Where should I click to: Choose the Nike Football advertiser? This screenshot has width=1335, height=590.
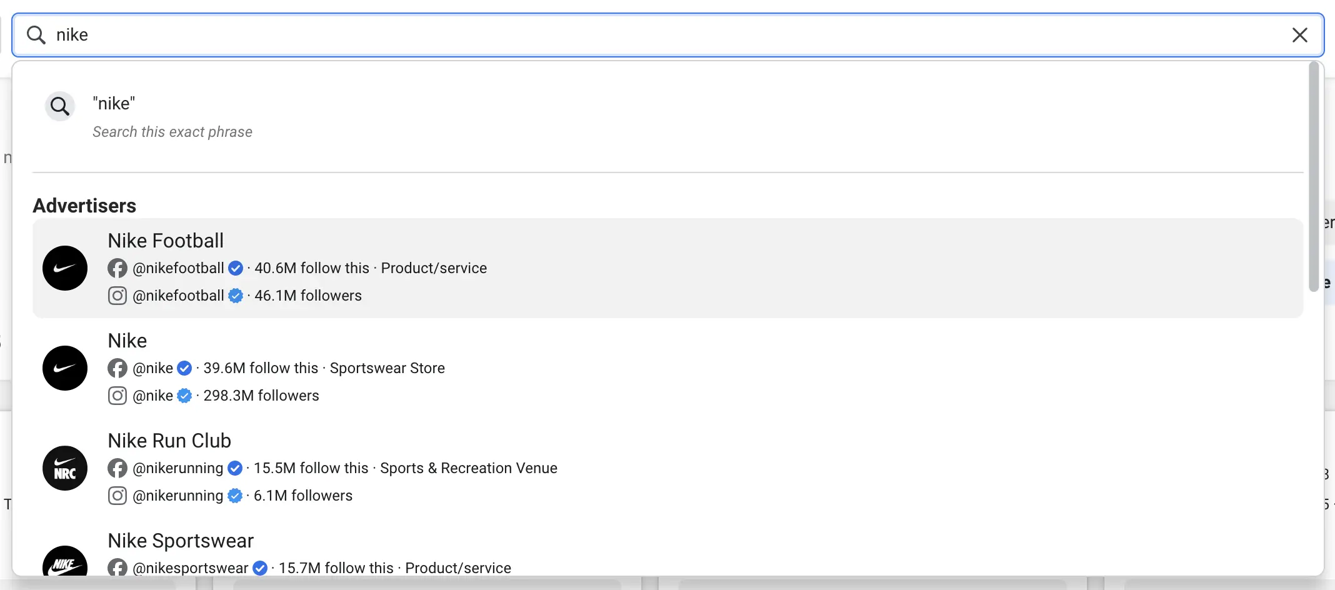pyautogui.click(x=667, y=268)
